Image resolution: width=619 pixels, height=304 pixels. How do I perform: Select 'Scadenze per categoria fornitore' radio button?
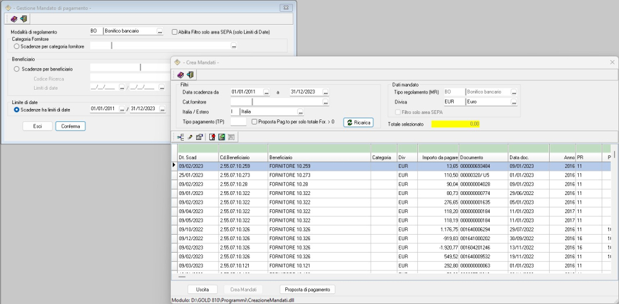17,45
